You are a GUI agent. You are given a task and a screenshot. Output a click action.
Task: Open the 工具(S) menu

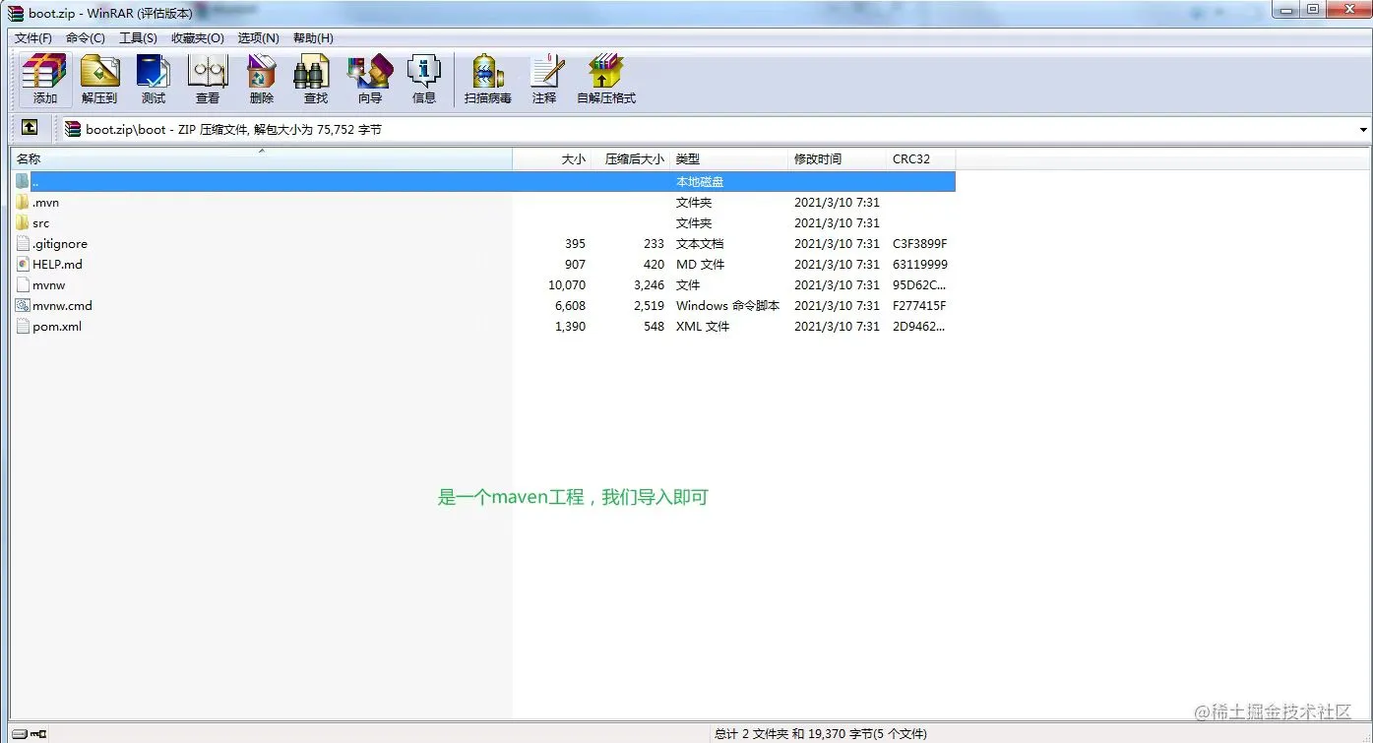pyautogui.click(x=138, y=37)
